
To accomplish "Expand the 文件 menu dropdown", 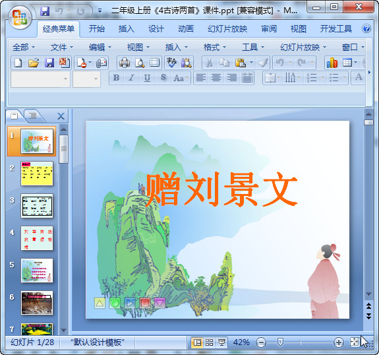I will point(62,48).
